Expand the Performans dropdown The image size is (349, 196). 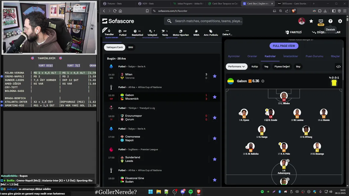(x=236, y=66)
